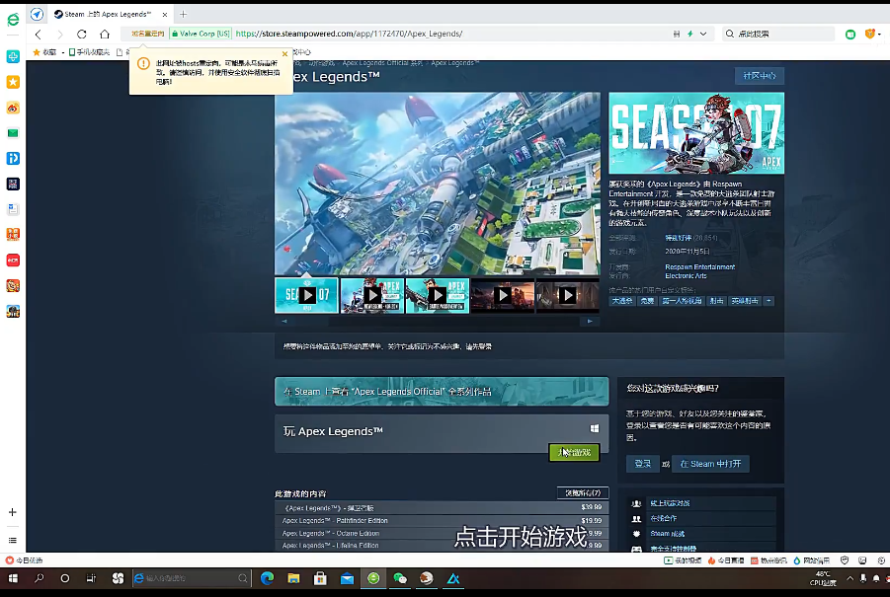
Task: Open the browser home page icon
Action: (x=105, y=34)
